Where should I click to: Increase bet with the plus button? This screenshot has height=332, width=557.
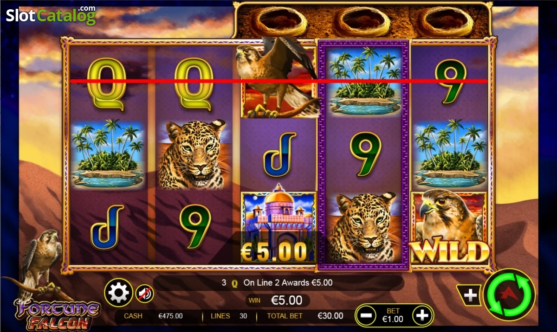[x=421, y=316]
